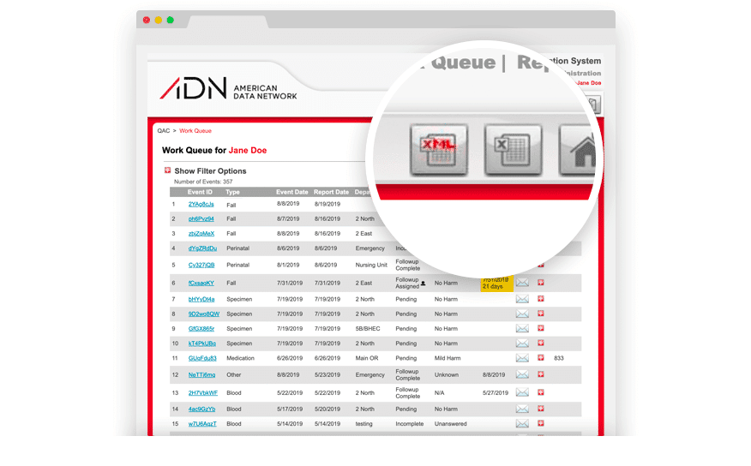Click the '833' value in GUoFdu83 row

[x=559, y=358]
